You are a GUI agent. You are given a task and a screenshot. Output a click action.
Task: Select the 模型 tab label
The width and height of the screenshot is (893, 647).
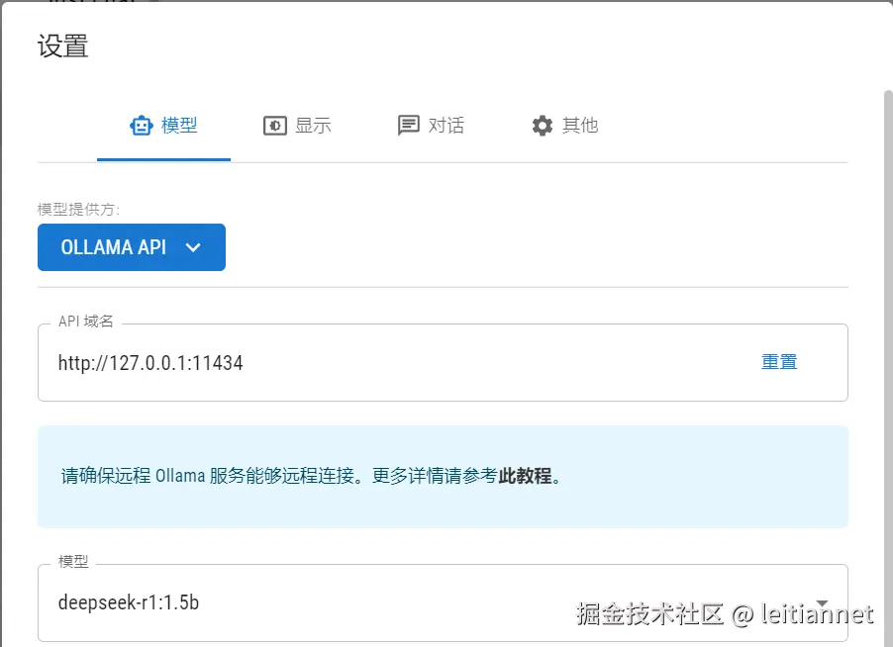(179, 126)
